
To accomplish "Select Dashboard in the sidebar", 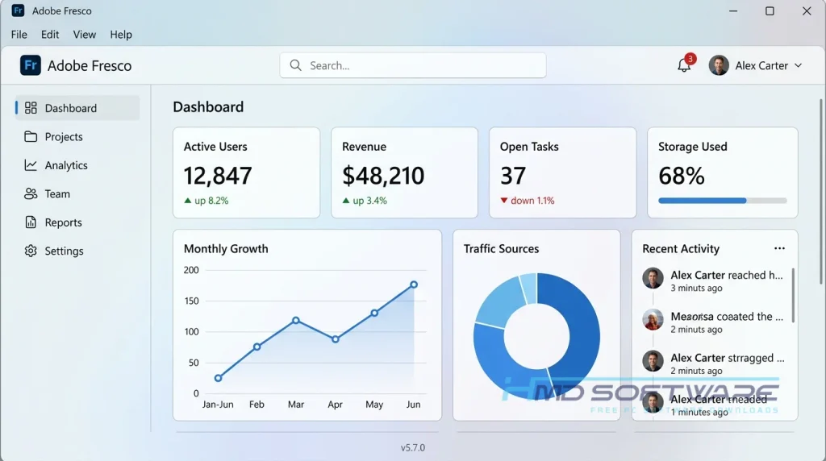I will (77, 108).
